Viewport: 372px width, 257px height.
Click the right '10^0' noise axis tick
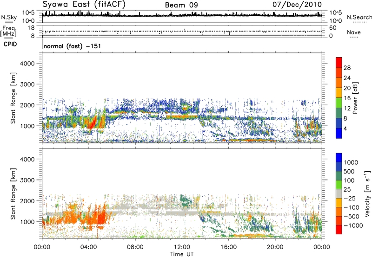pos(335,21)
